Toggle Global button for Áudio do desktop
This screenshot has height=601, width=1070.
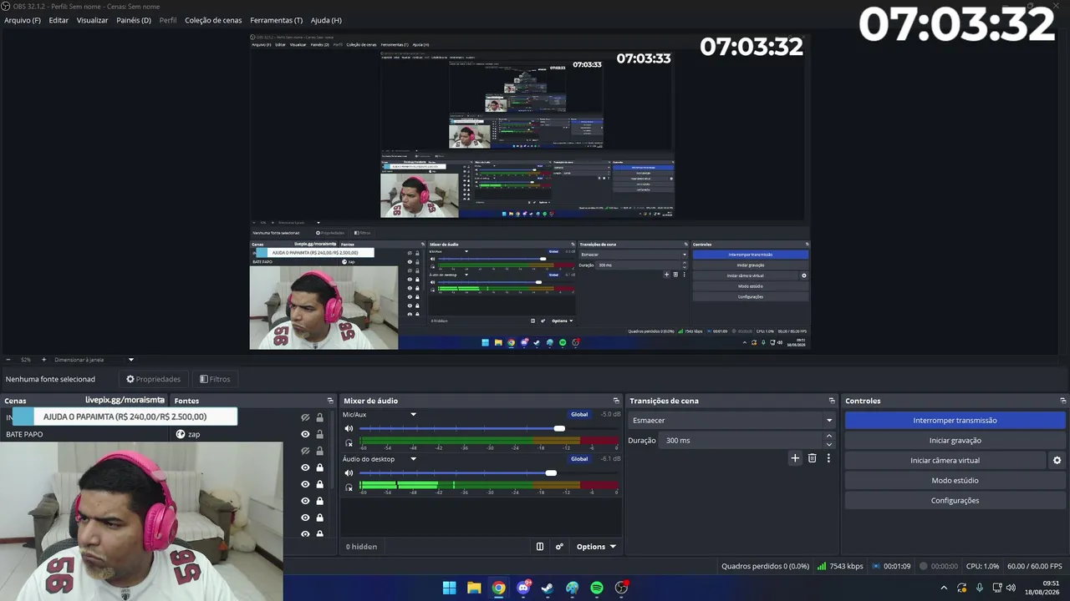(579, 458)
